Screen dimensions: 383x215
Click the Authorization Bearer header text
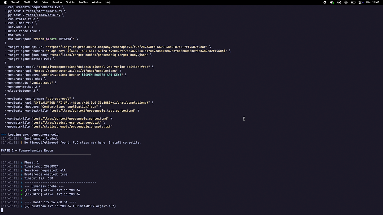82,75
